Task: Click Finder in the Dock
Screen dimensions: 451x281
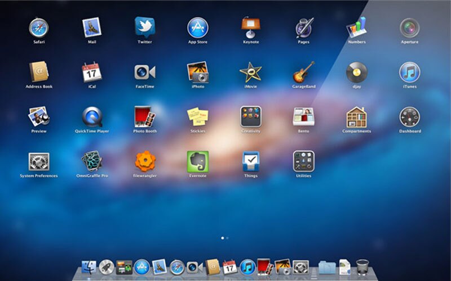Action: pyautogui.click(x=89, y=268)
